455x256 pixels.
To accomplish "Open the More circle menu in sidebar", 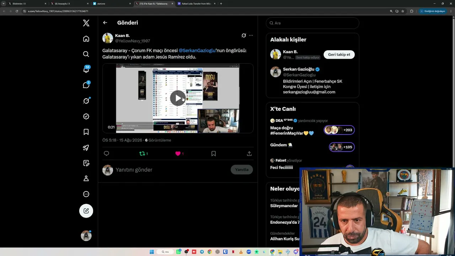I will (x=86, y=194).
